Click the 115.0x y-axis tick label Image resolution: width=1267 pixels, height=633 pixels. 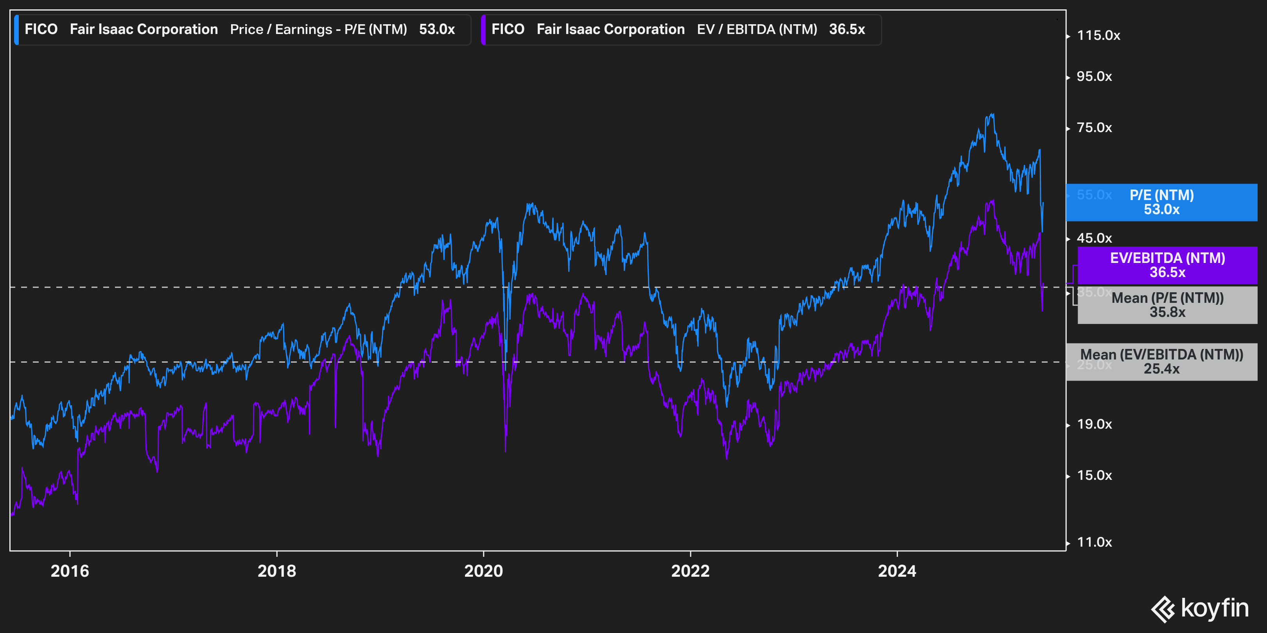pyautogui.click(x=1098, y=36)
